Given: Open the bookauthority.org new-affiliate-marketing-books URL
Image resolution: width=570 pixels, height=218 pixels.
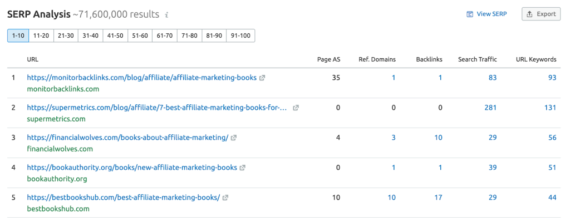Looking at the screenshot, I should pyautogui.click(x=132, y=168).
